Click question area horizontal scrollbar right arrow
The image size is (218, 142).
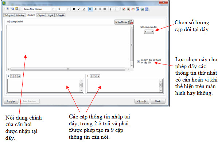[x=128, y=69]
